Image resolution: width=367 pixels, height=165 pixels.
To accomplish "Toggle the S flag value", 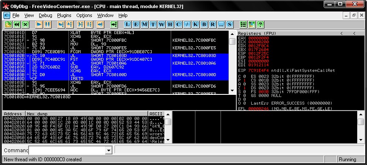I will pos(244,91).
